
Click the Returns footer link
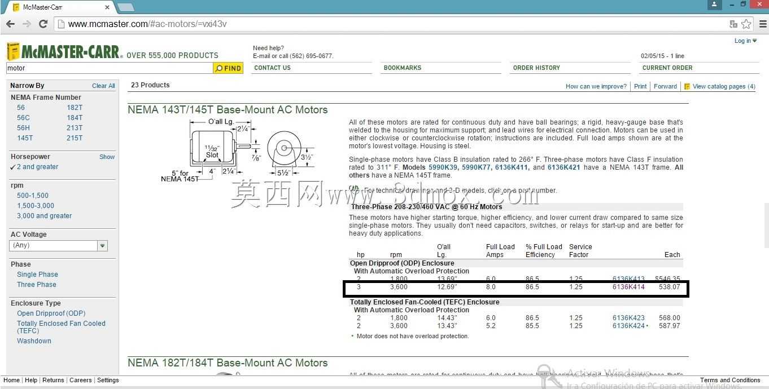[53, 380]
